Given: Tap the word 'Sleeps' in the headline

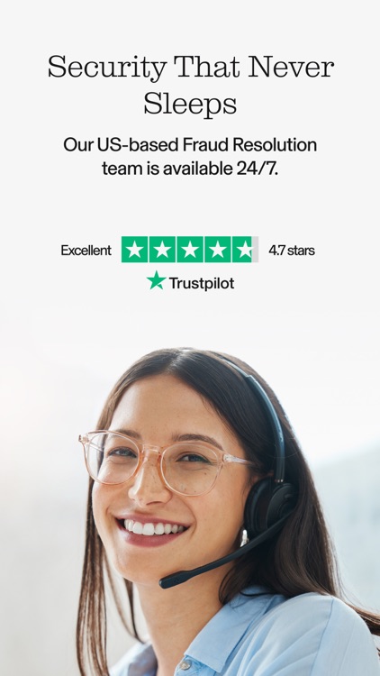Looking at the screenshot, I should 190,105.
